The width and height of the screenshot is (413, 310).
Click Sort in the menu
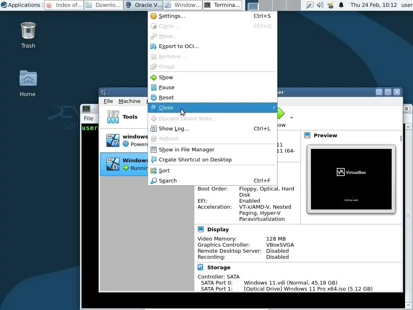[212, 171]
